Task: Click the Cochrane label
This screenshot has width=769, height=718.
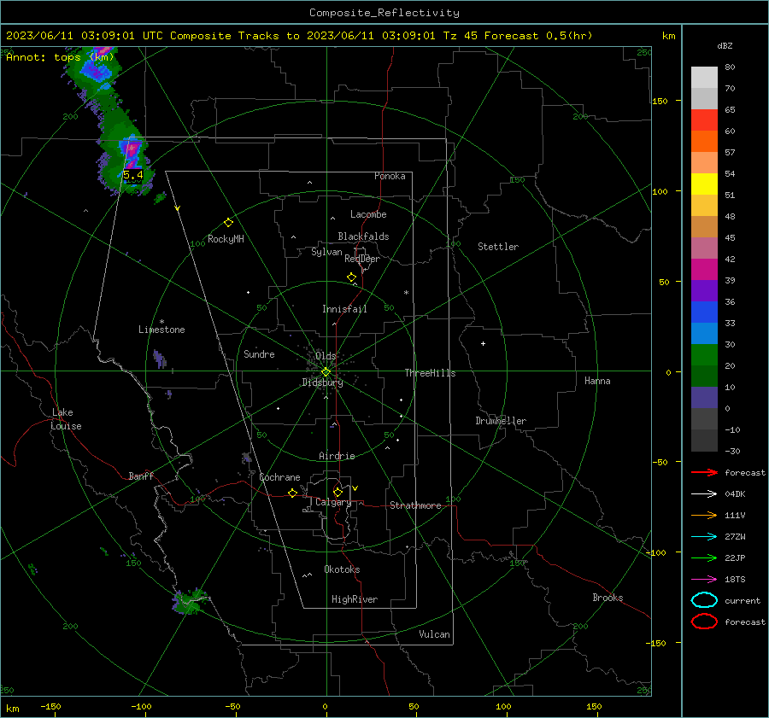Action: (x=279, y=477)
